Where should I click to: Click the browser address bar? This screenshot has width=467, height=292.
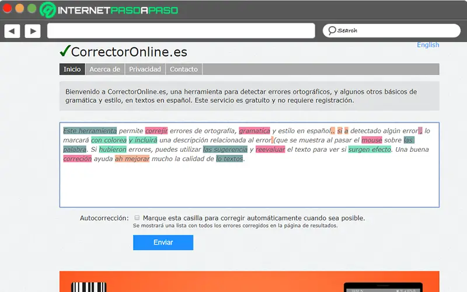click(x=181, y=31)
